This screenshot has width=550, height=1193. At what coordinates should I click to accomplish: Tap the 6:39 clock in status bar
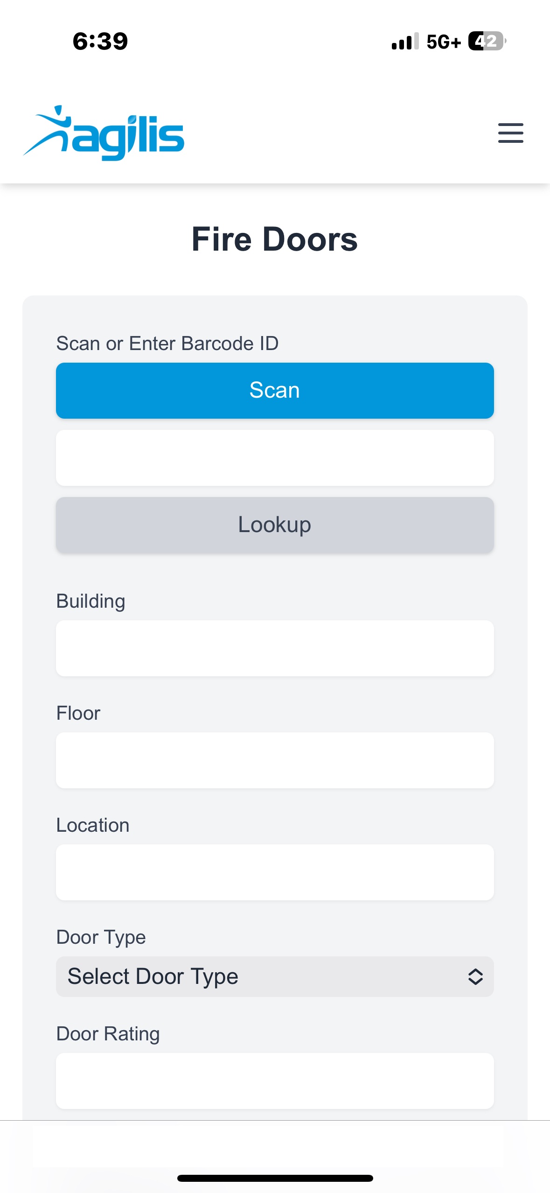coord(100,41)
